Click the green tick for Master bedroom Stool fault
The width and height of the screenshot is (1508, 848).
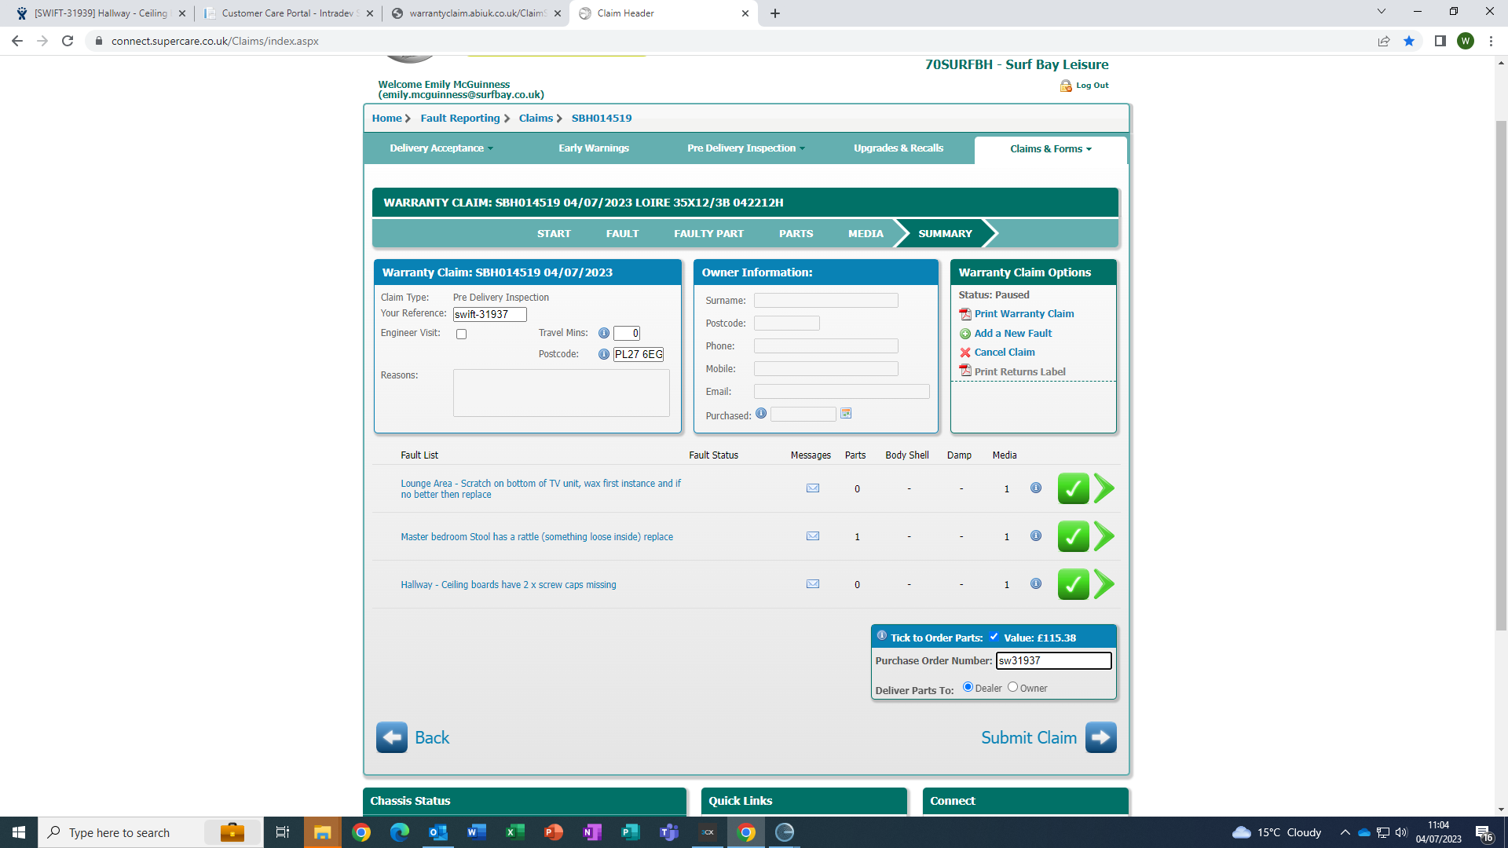pos(1073,537)
